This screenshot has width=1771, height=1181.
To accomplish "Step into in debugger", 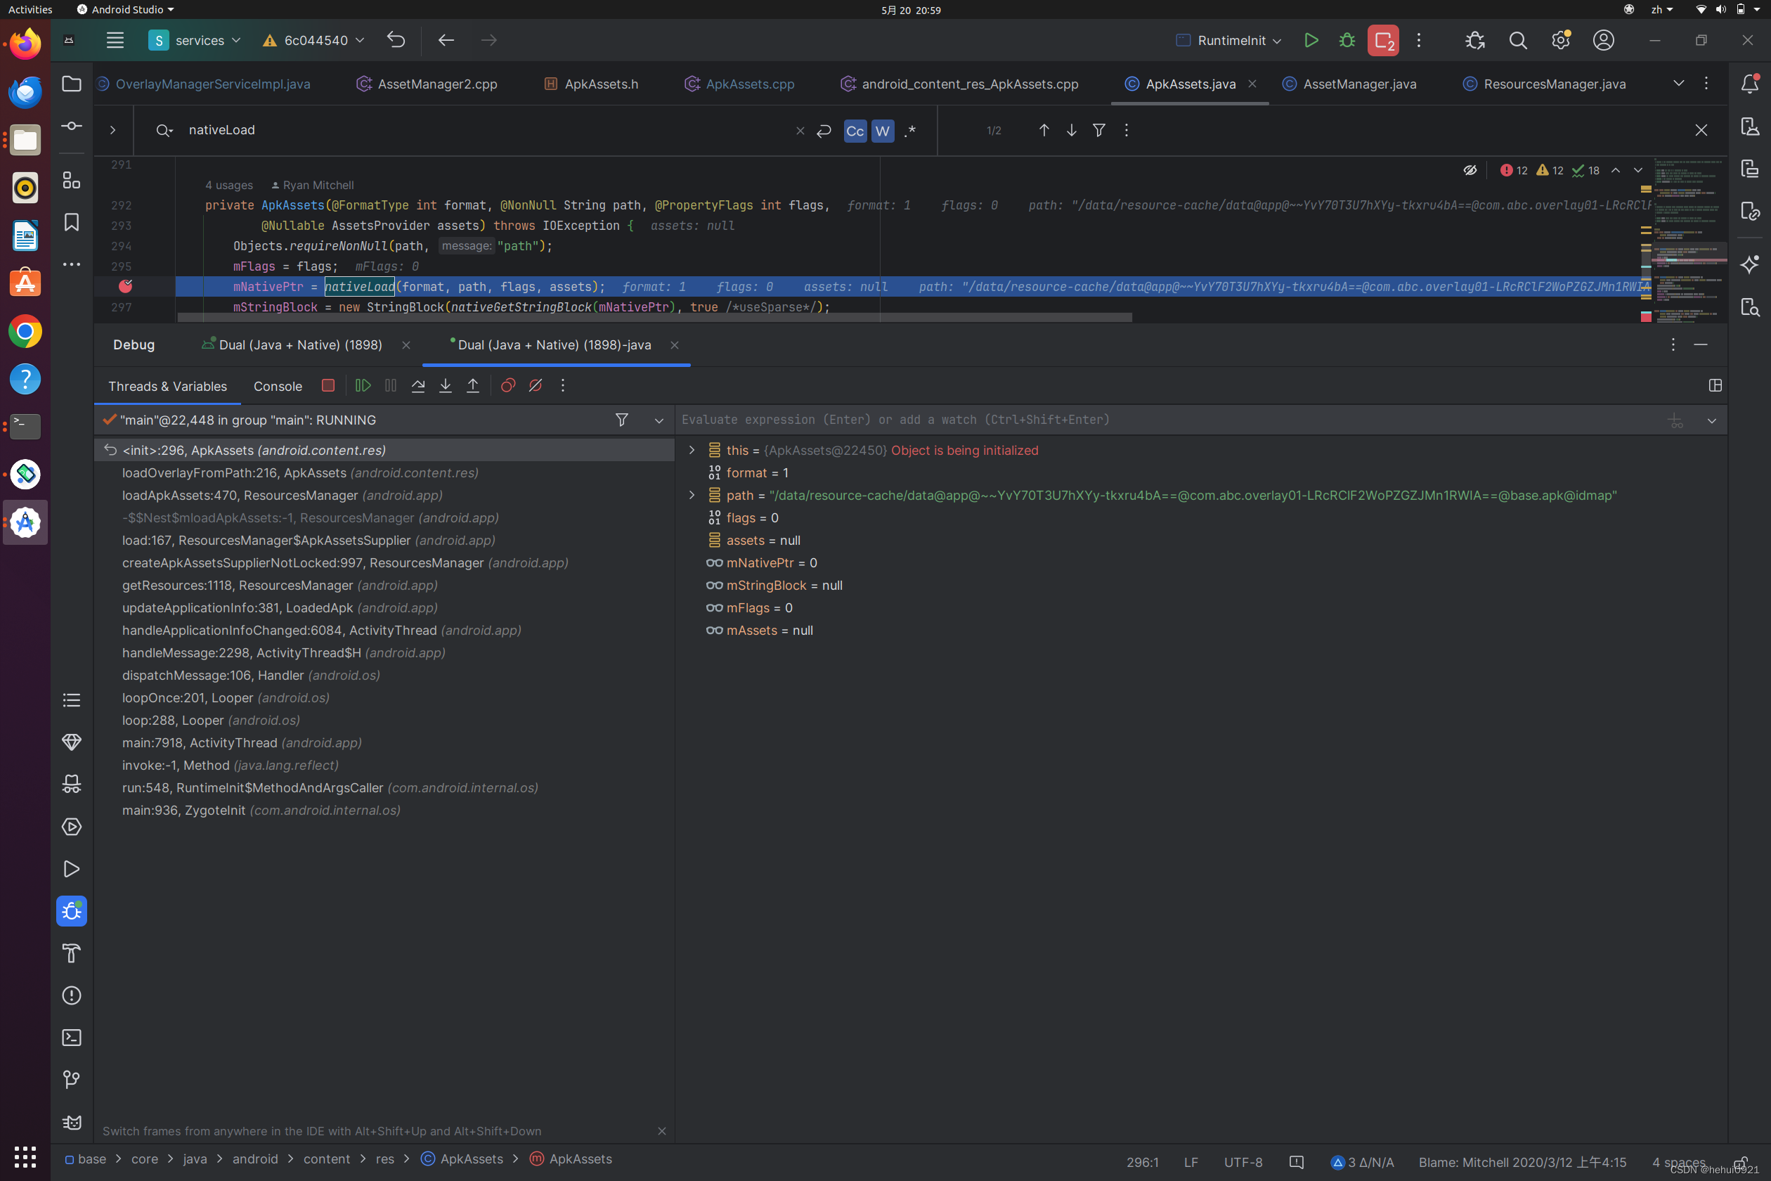I will pos(446,386).
